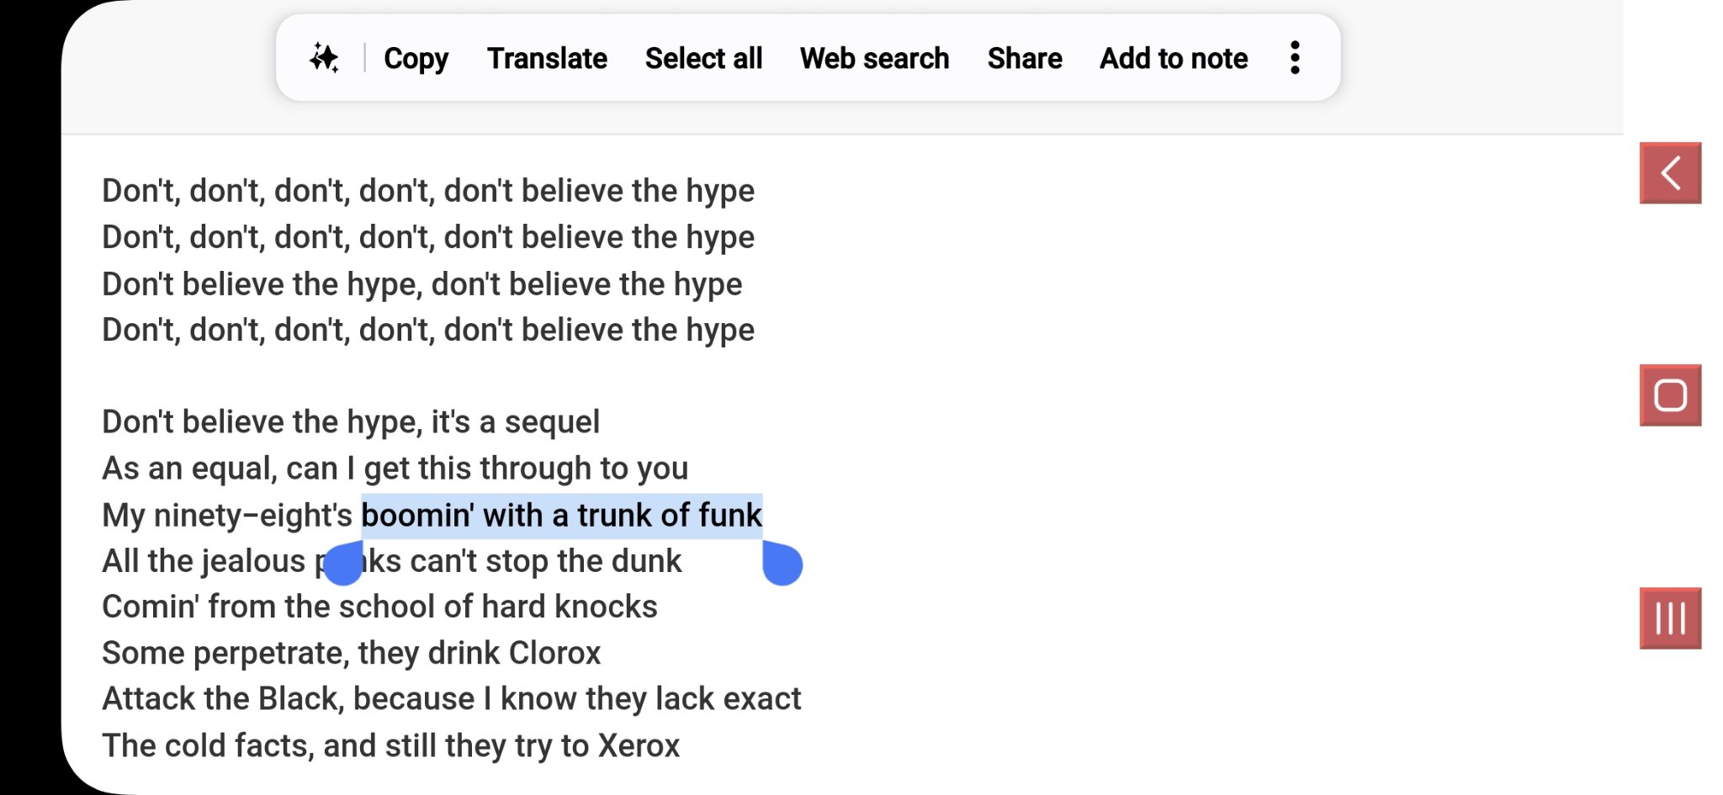Viewport: 1723px width, 795px height.
Task: Tap the left blue selection handle
Action: point(342,563)
